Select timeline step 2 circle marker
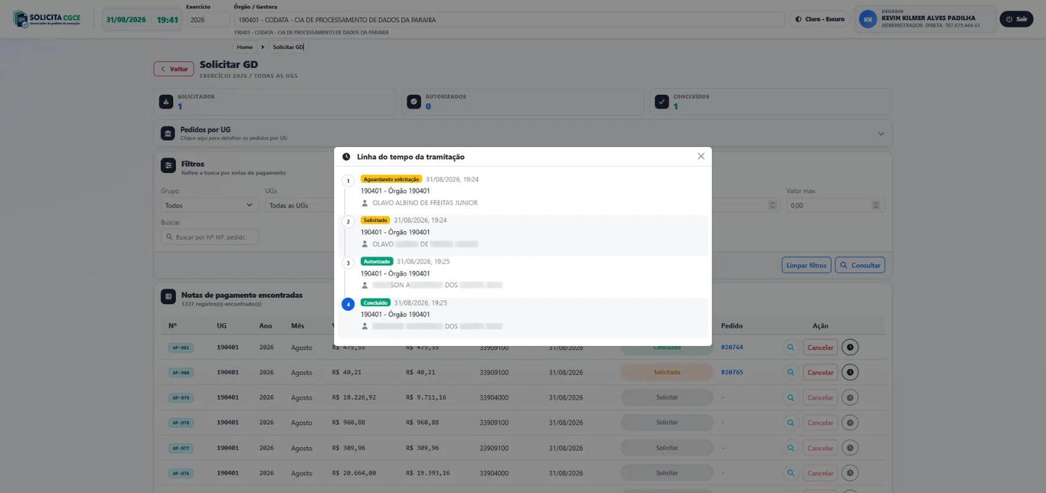The height and width of the screenshot is (493, 1046). click(348, 222)
